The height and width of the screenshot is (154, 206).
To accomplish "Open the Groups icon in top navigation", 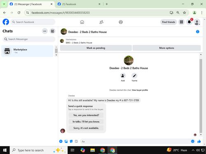I will coord(121,22).
